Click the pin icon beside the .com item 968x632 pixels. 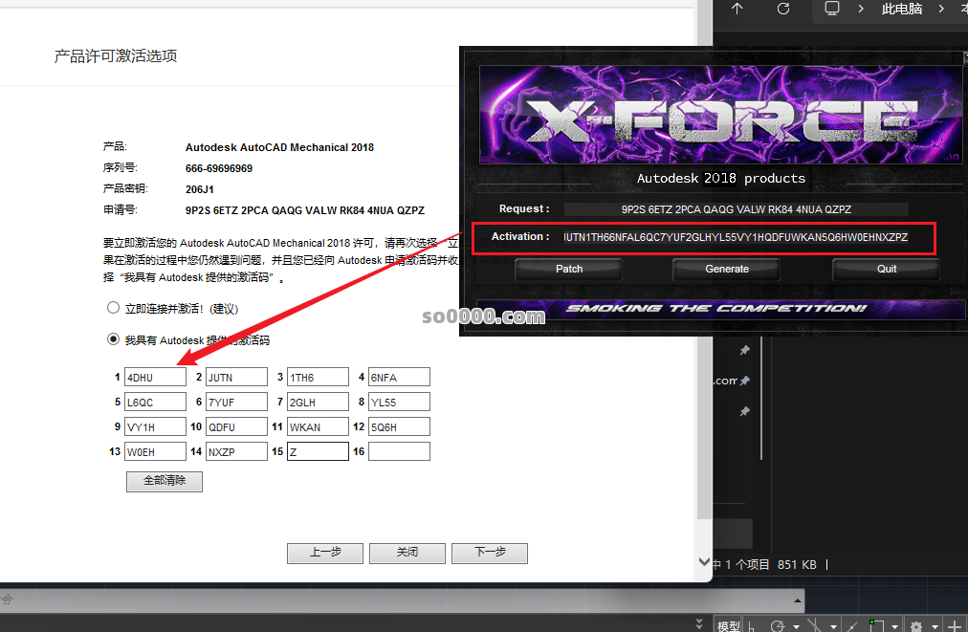point(744,381)
